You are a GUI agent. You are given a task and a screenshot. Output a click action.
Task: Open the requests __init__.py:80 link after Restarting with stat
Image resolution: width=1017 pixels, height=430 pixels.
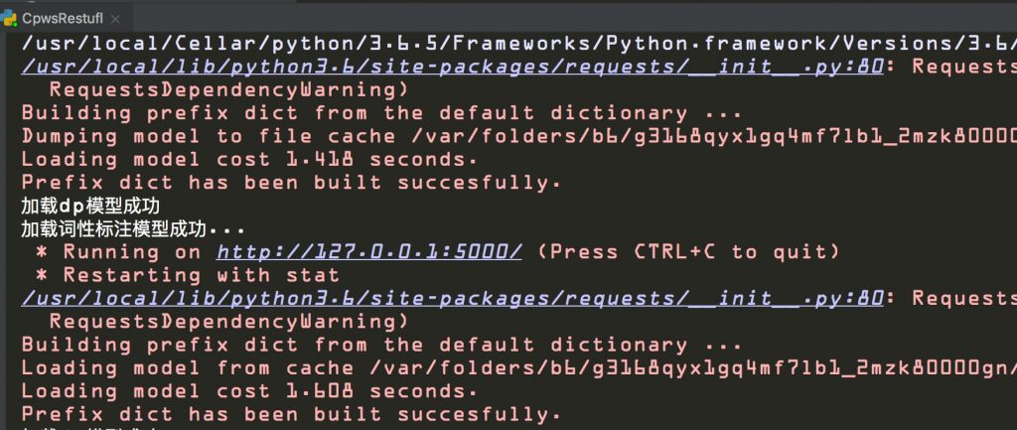click(453, 298)
